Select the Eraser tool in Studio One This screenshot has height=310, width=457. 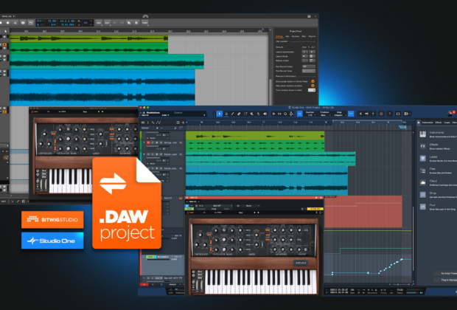[x=239, y=114]
